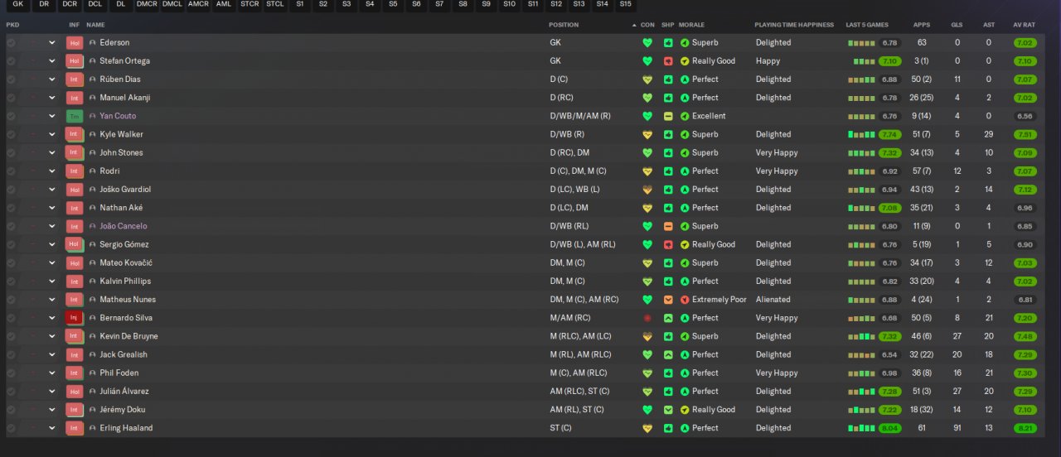Open the selection dropdown for Jack Grealish
The height and width of the screenshot is (457, 1061).
pos(51,354)
